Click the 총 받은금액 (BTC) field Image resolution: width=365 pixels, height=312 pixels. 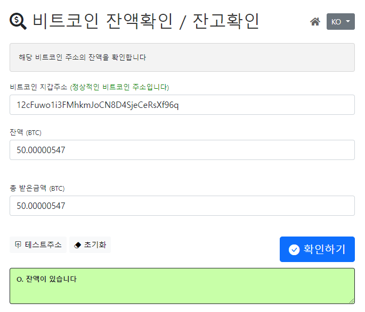point(182,206)
